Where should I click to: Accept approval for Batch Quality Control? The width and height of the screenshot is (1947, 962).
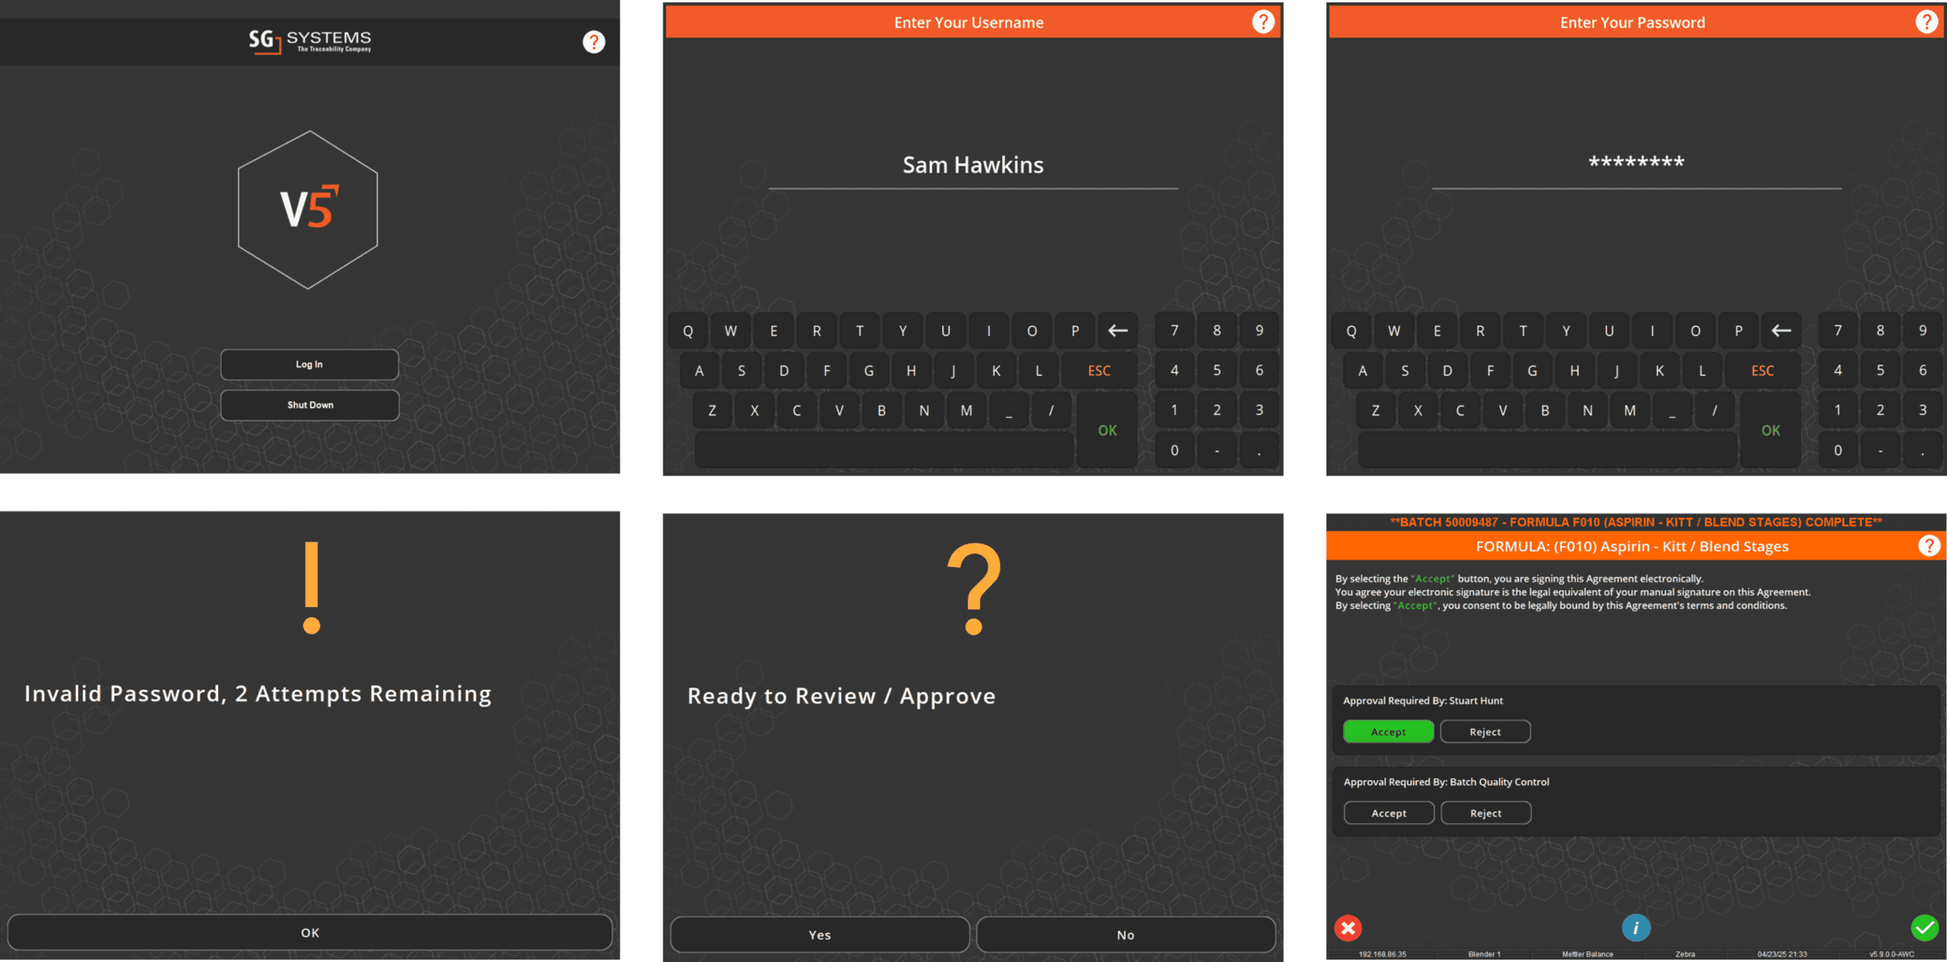(x=1388, y=813)
